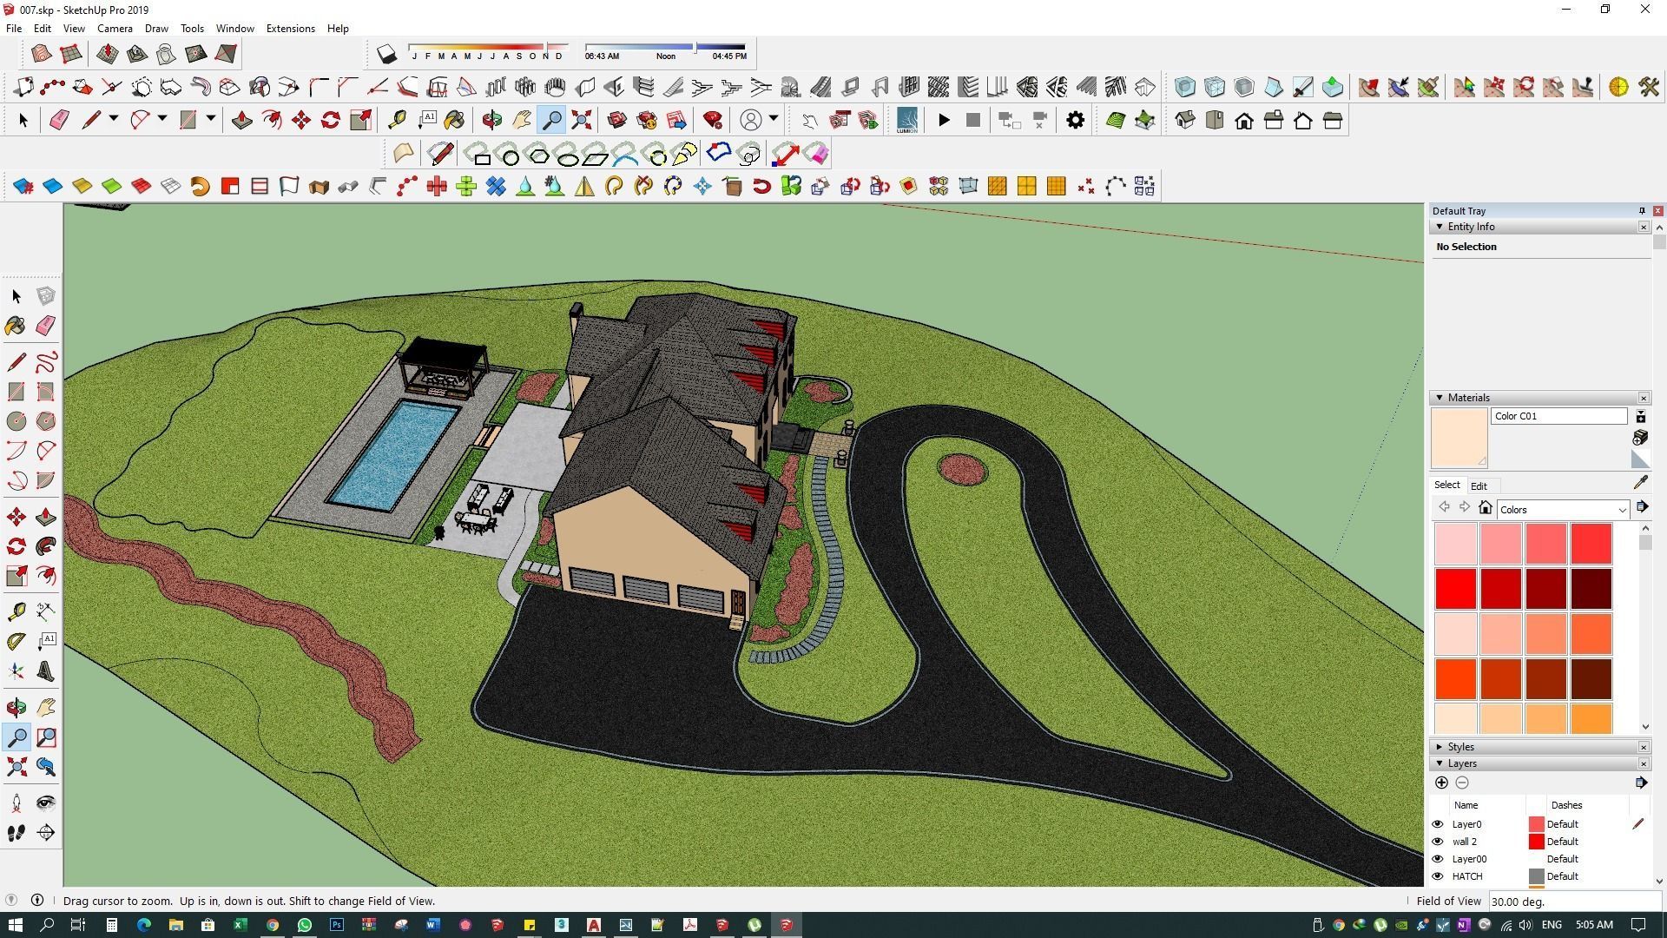Image resolution: width=1667 pixels, height=938 pixels.
Task: Pick the Move tool in top toolbar
Action: coord(301,120)
